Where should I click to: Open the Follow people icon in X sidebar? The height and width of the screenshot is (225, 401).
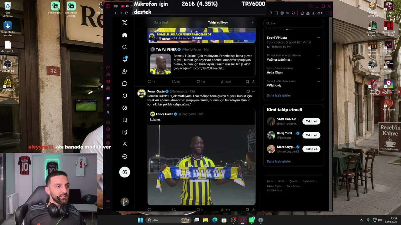coord(125,72)
